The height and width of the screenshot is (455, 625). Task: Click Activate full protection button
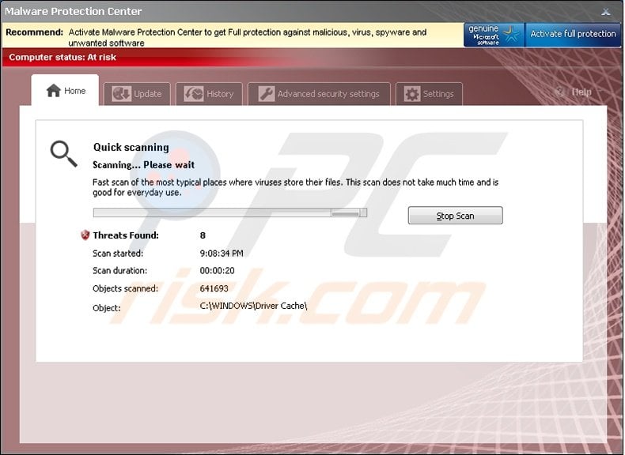[x=573, y=34]
